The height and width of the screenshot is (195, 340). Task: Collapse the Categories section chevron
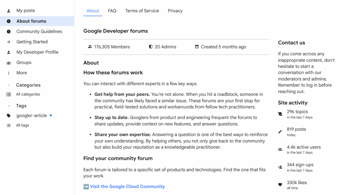pyautogui.click(x=9, y=85)
